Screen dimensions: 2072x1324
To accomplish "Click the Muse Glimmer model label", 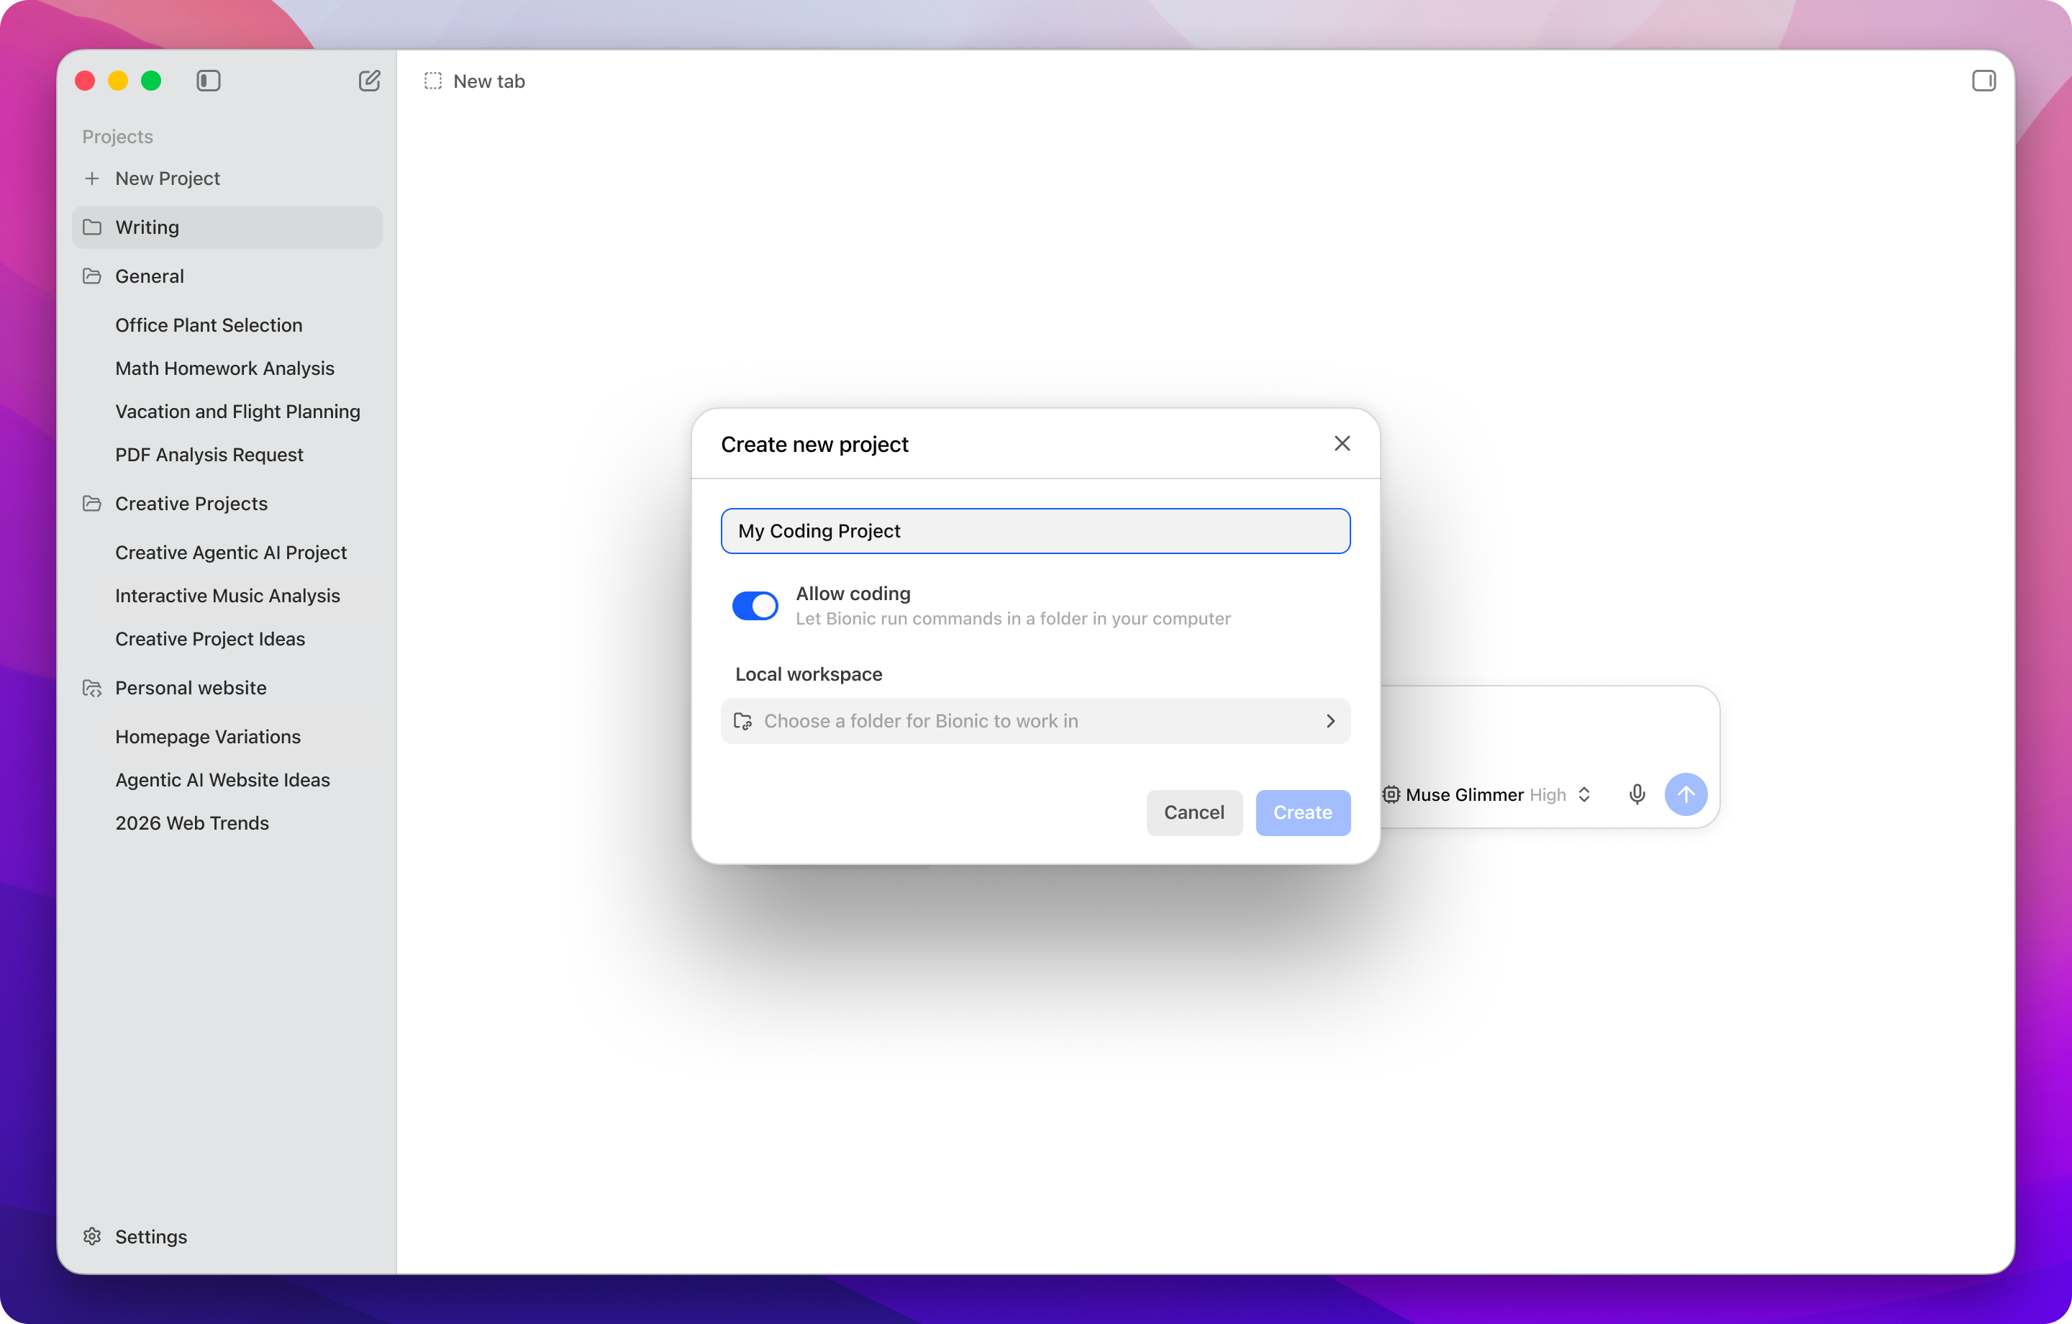I will [1465, 794].
